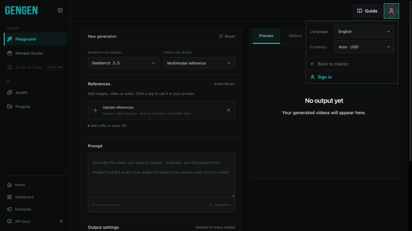Click Back to classic menu item
Viewport: 412px width, 231px height.
click(x=352, y=64)
